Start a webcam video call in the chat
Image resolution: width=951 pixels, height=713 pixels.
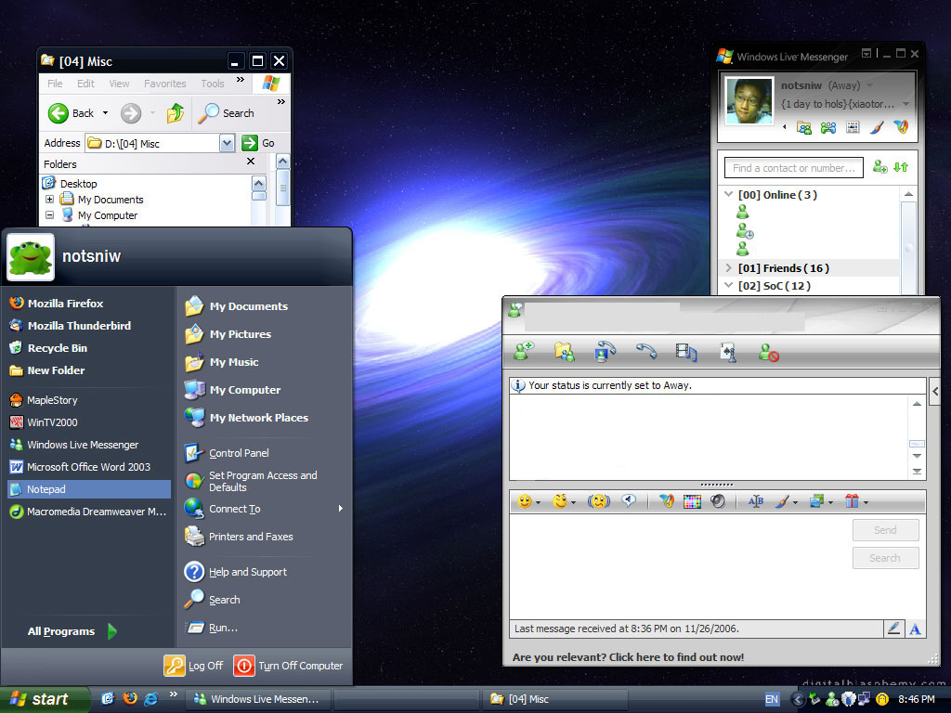coord(605,352)
